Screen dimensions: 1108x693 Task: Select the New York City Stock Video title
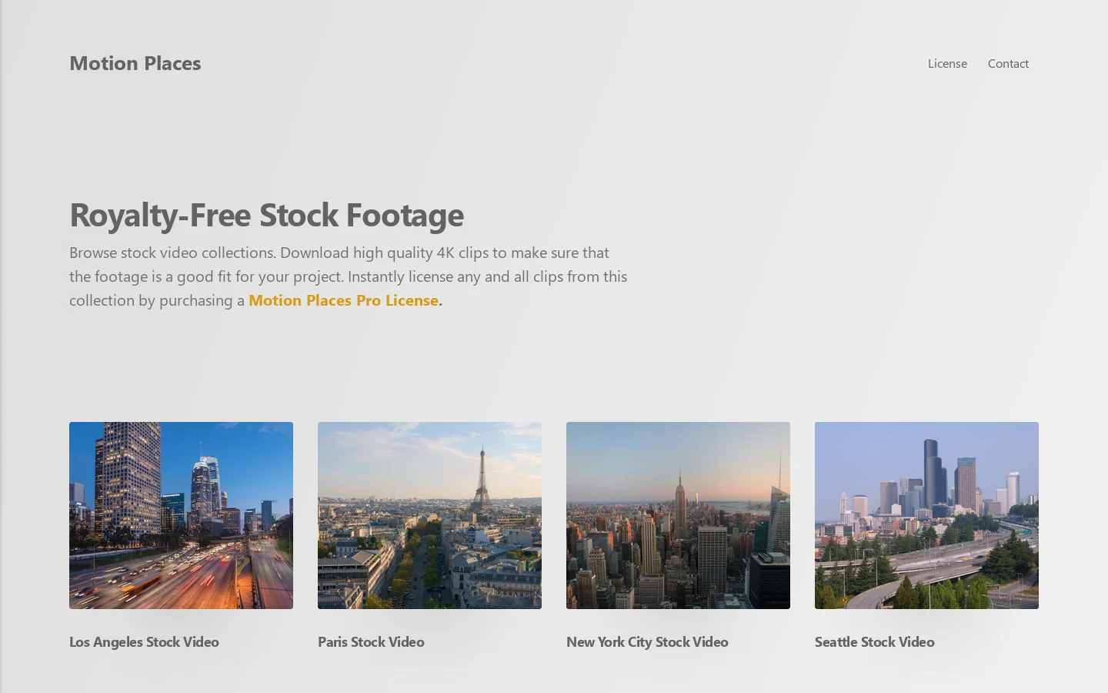tap(647, 642)
